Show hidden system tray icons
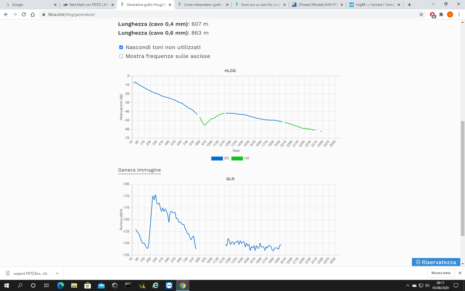The width and height of the screenshot is (465, 291). [407, 286]
